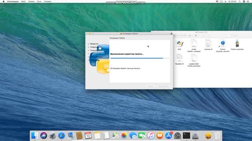Launch Siri from the Dock

coord(44,136)
